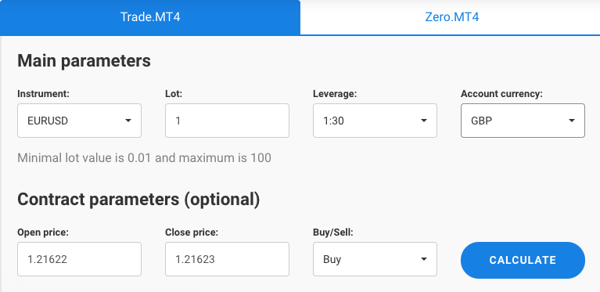Click the arrow icon in the Buy/Sell dropdown

point(423,259)
